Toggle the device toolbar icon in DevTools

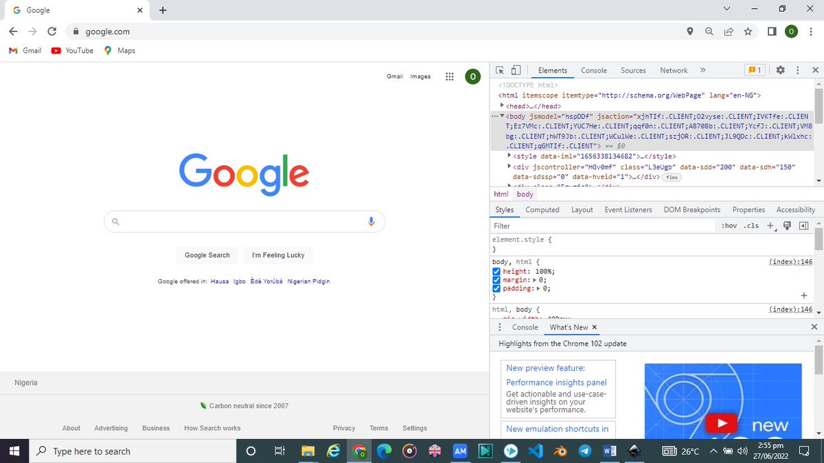[x=516, y=70]
